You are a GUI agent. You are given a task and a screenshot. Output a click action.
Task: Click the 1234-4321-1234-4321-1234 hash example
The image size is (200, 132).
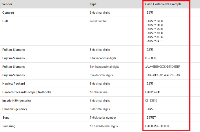pos(163,75)
